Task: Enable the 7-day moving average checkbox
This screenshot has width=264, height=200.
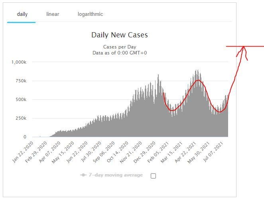Action: (x=153, y=176)
